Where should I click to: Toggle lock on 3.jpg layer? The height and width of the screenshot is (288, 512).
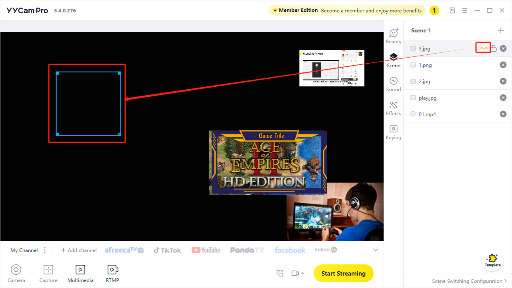pyautogui.click(x=494, y=48)
